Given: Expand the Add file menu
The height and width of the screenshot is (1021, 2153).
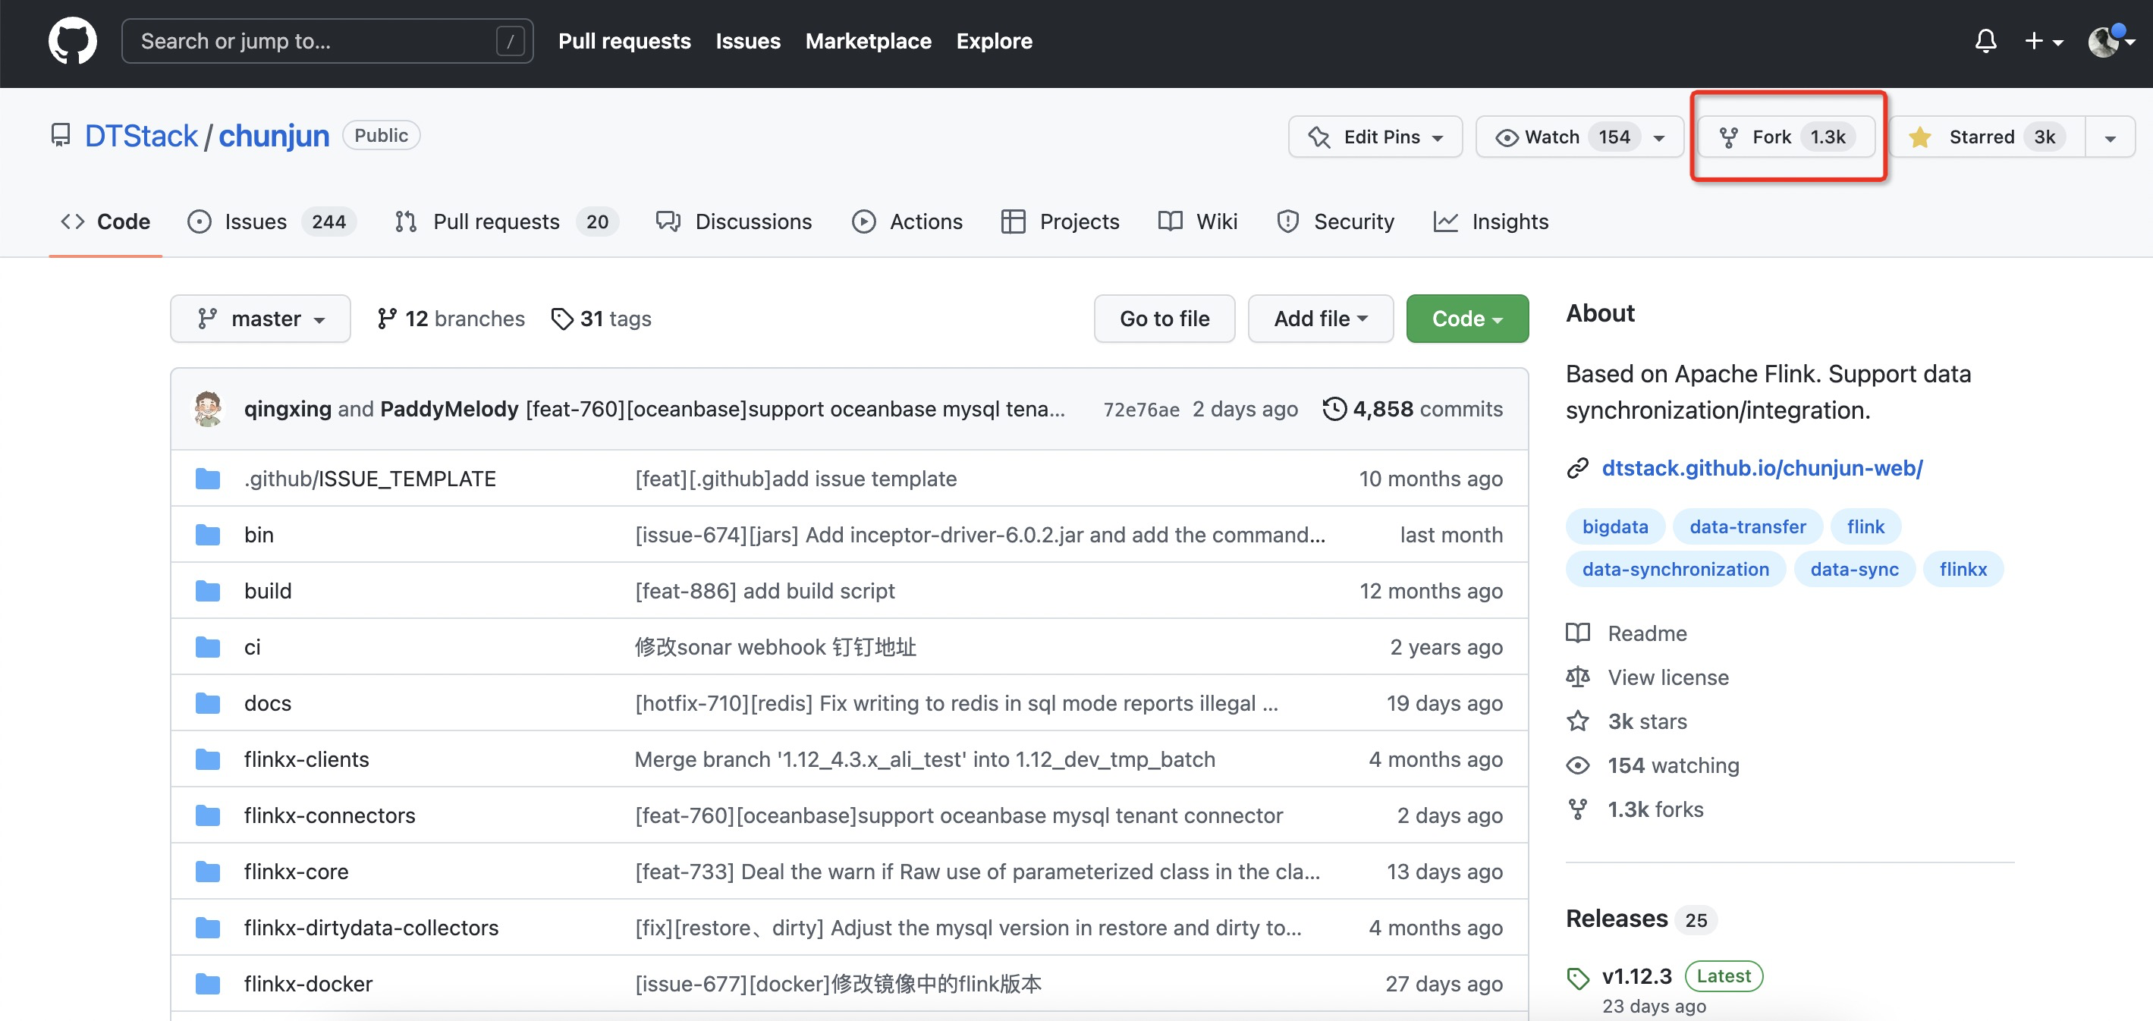Looking at the screenshot, I should pos(1320,319).
